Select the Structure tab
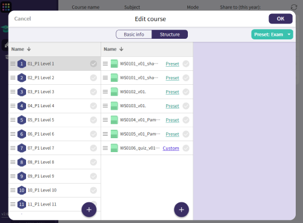 (x=170, y=35)
